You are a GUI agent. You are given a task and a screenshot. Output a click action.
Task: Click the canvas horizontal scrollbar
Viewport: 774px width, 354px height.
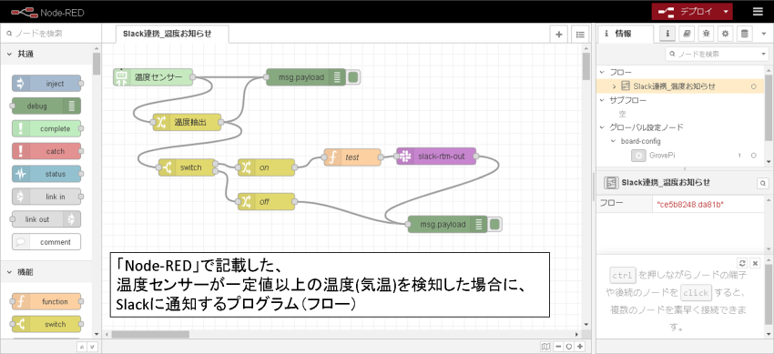pos(150,334)
